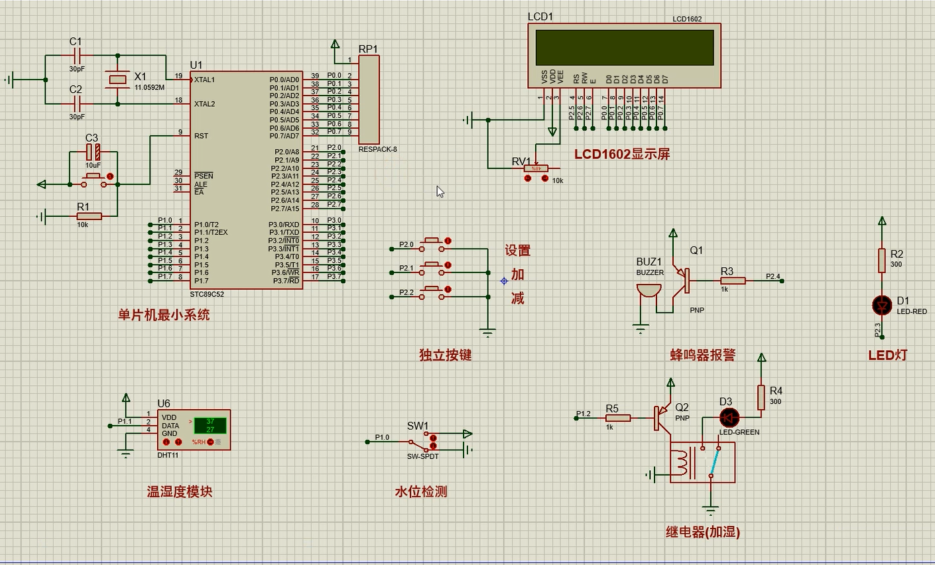This screenshot has height=565, width=935.
Task: Toggle the red latch dot on P2.0 button
Action: [x=448, y=241]
